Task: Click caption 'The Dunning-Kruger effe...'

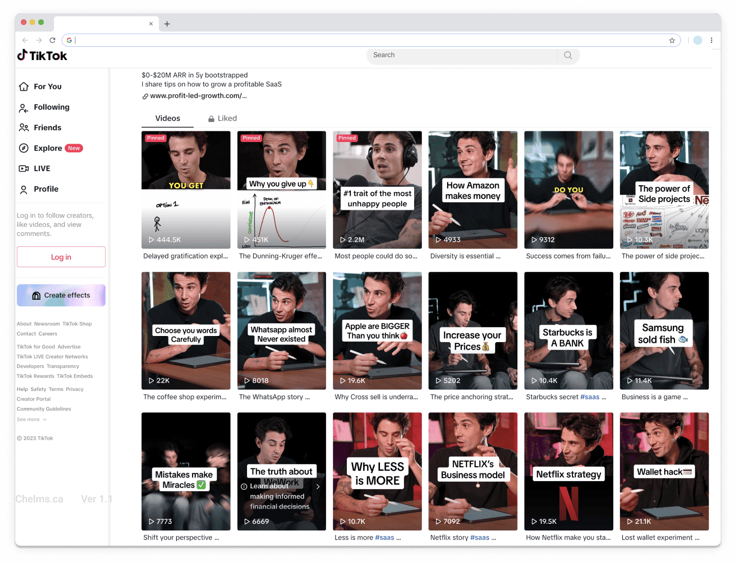Action: (x=281, y=256)
